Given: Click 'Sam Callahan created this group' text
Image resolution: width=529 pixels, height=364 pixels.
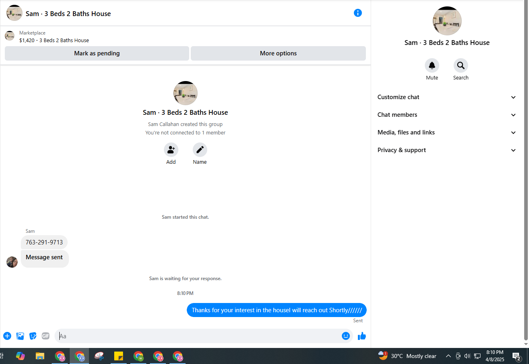Looking at the screenshot, I should click(185, 124).
